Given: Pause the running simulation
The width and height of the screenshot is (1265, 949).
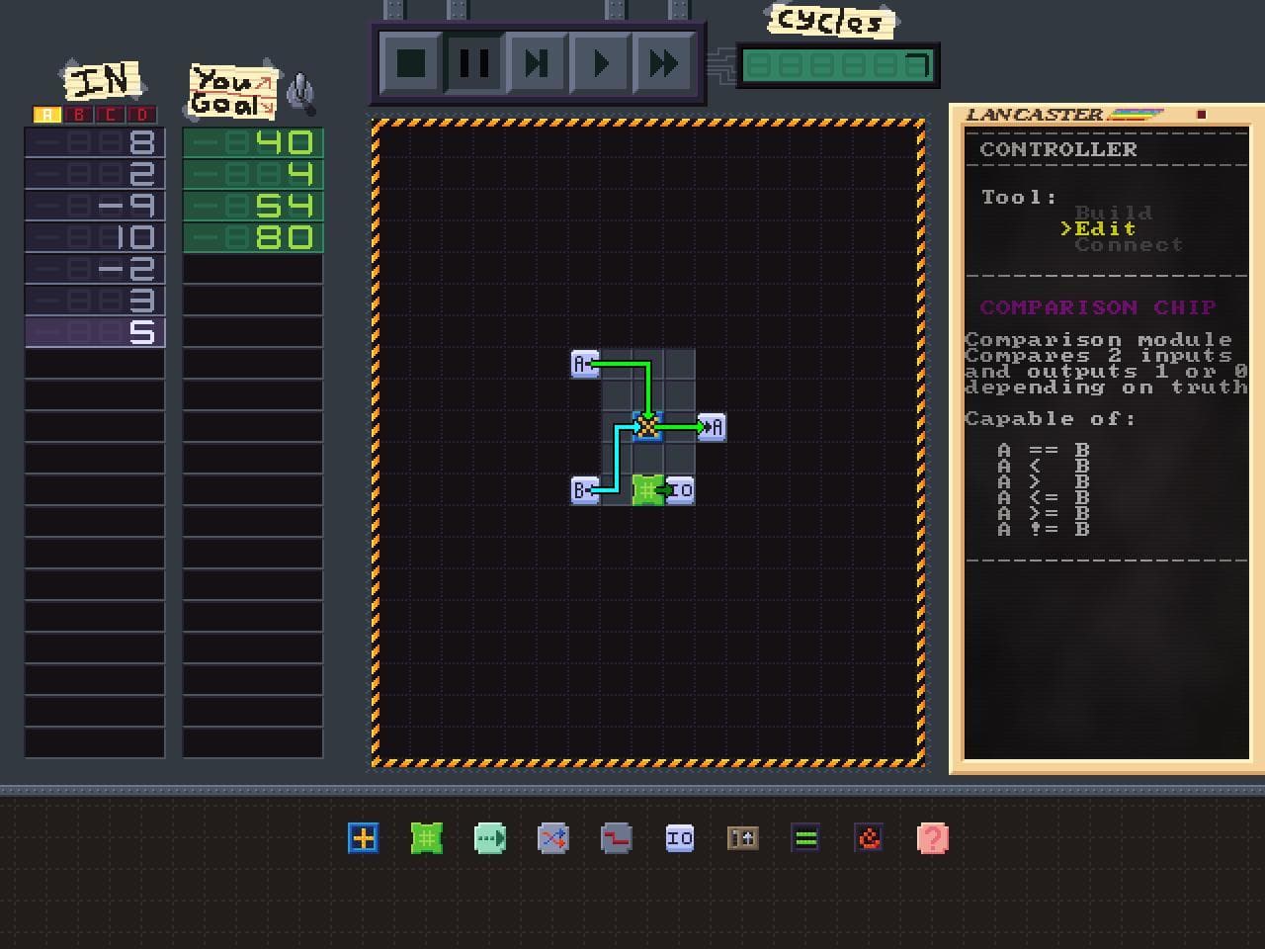Looking at the screenshot, I should [473, 64].
